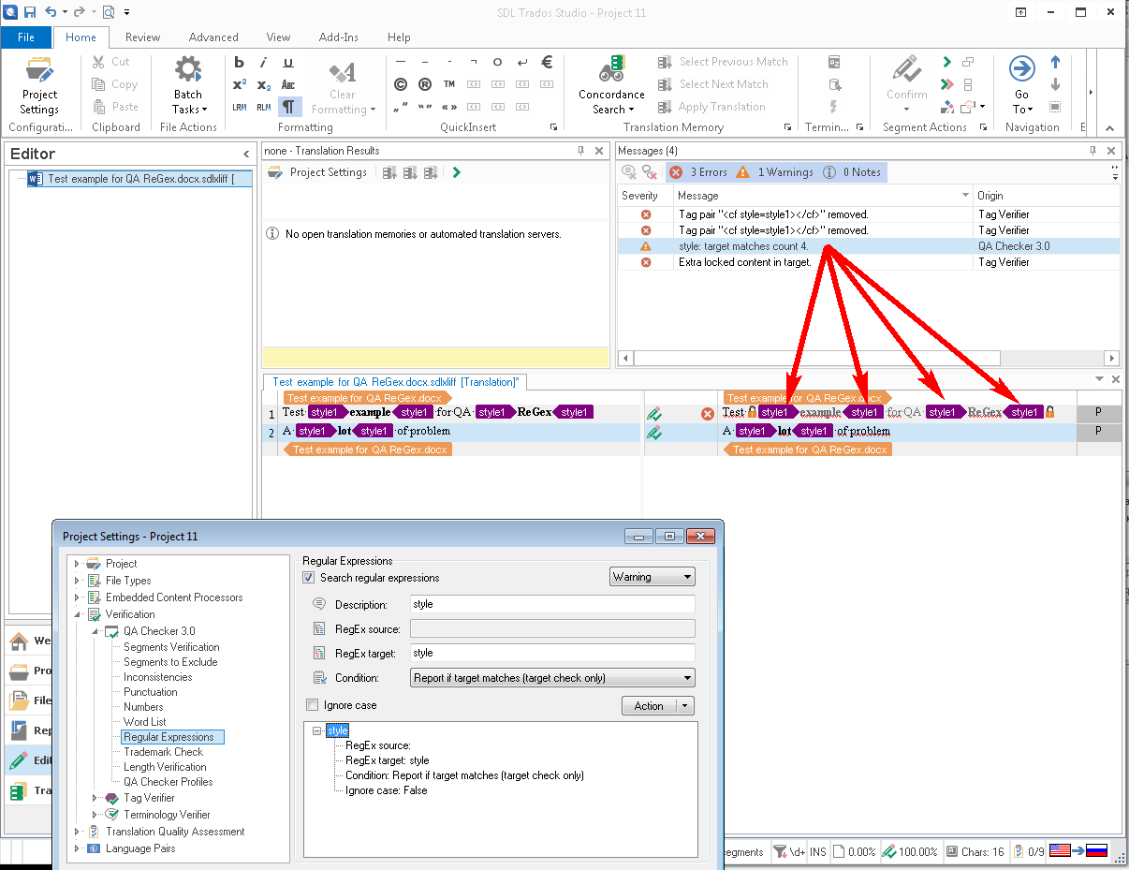Apply subscript formatting
This screenshot has height=870, width=1129.
tap(264, 84)
